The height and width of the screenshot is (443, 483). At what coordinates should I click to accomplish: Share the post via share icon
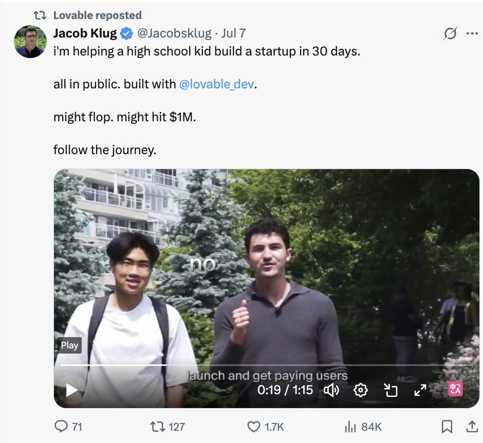pos(471,427)
